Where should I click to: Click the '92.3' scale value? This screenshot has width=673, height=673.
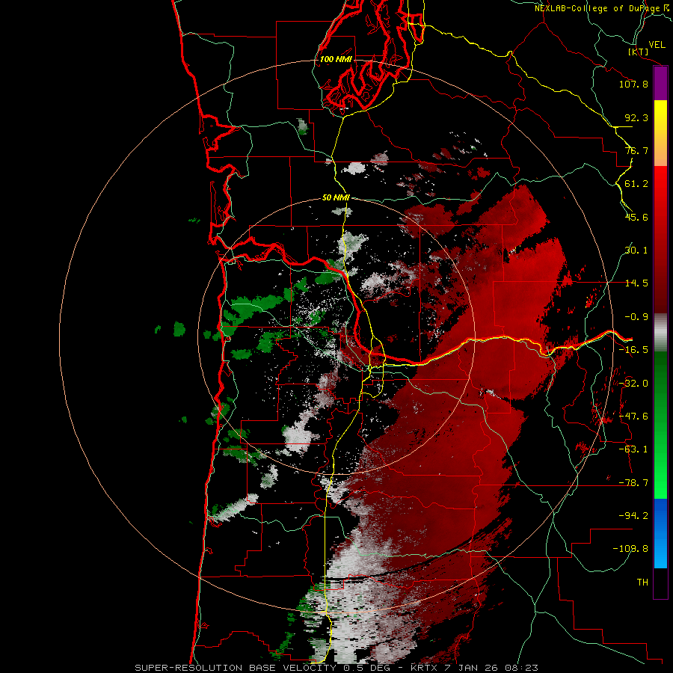point(636,117)
